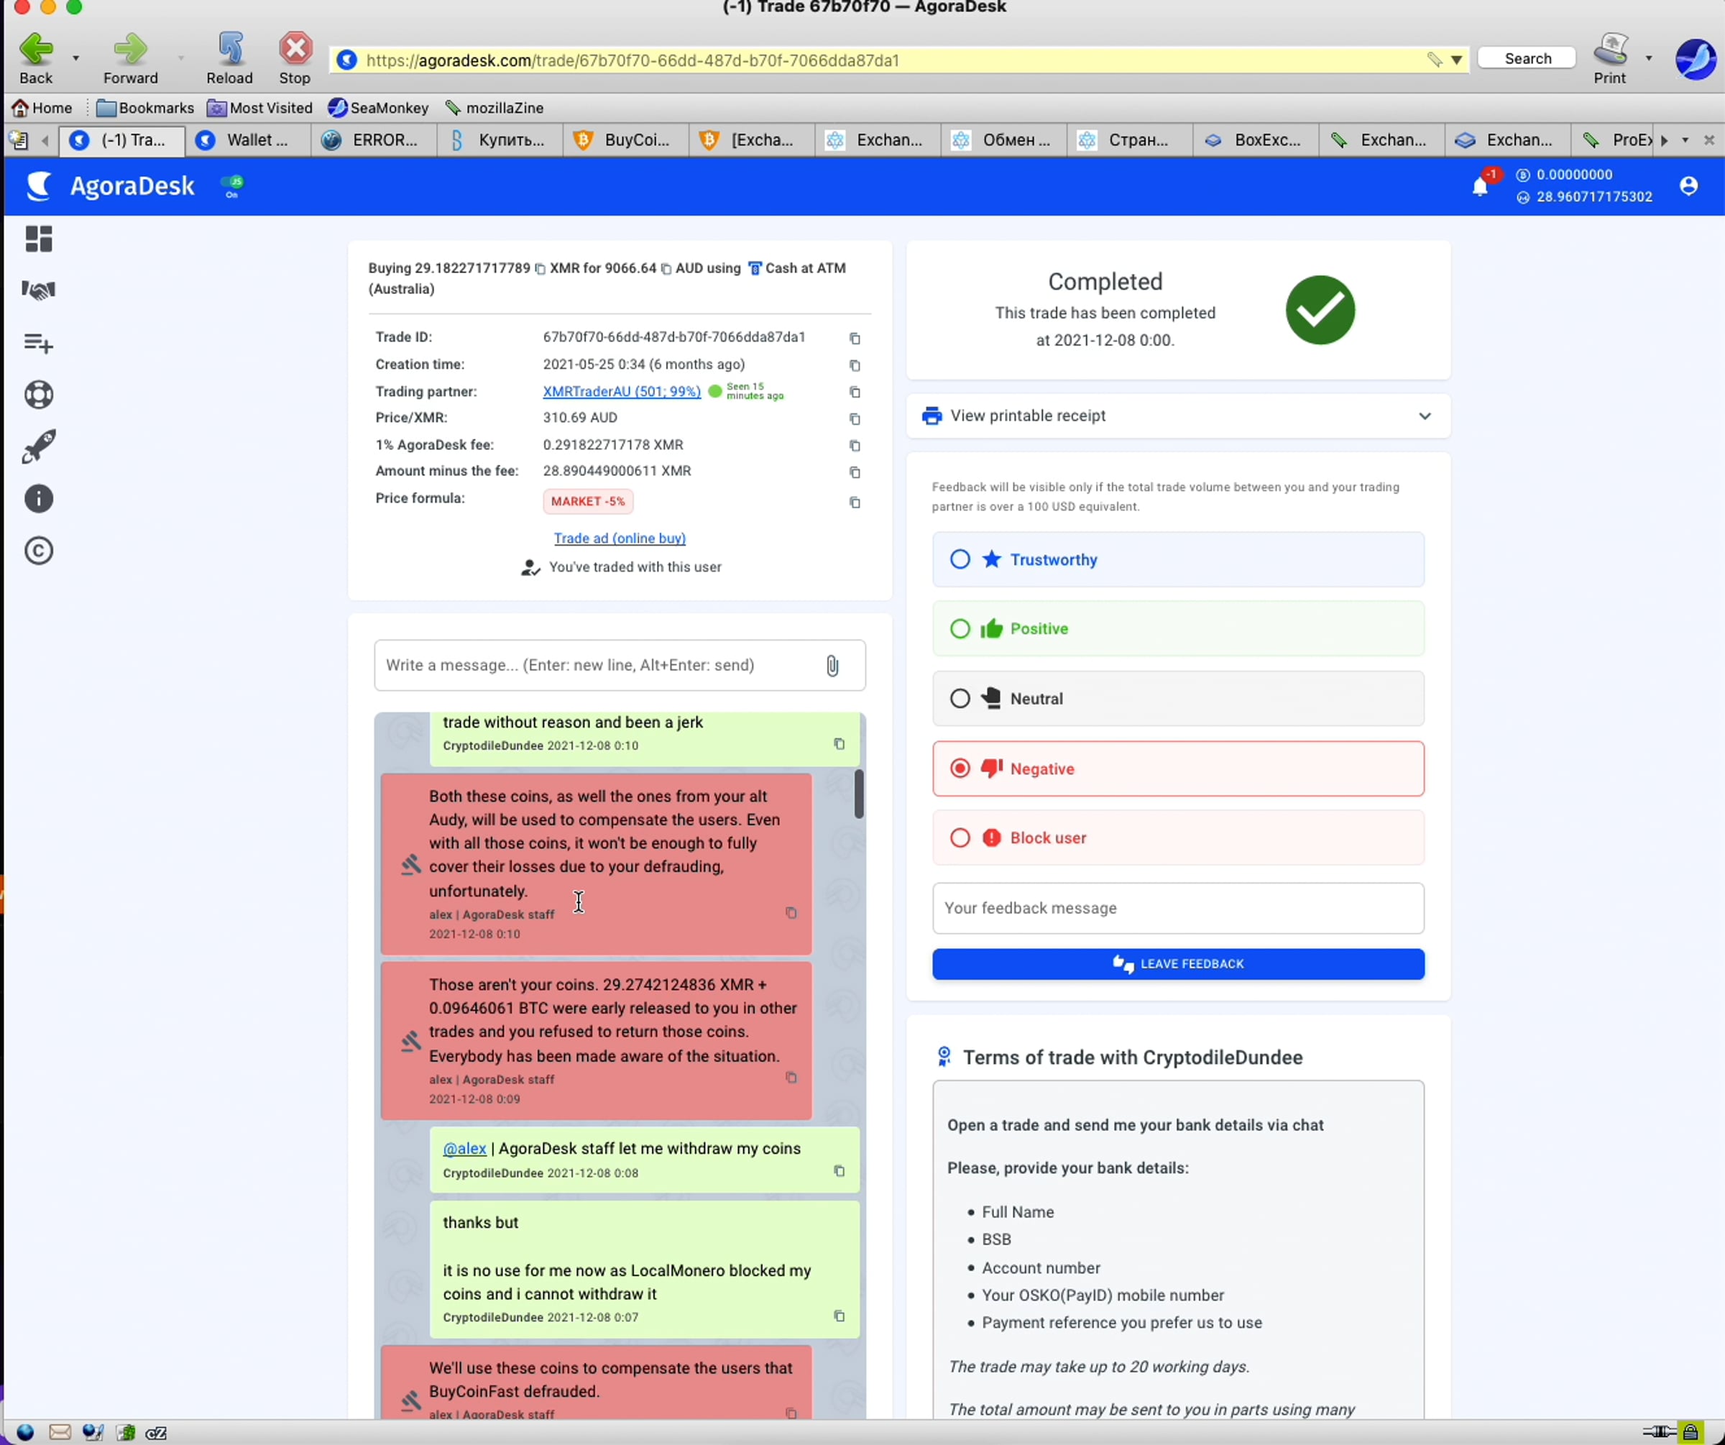This screenshot has width=1725, height=1445.
Task: Choose the Block user radio option
Action: point(960,838)
